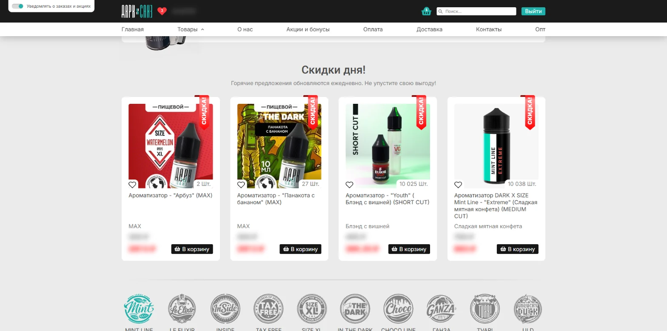The width and height of the screenshot is (667, 331).
Task: Select the Tvari brand logo
Action: [x=485, y=309]
